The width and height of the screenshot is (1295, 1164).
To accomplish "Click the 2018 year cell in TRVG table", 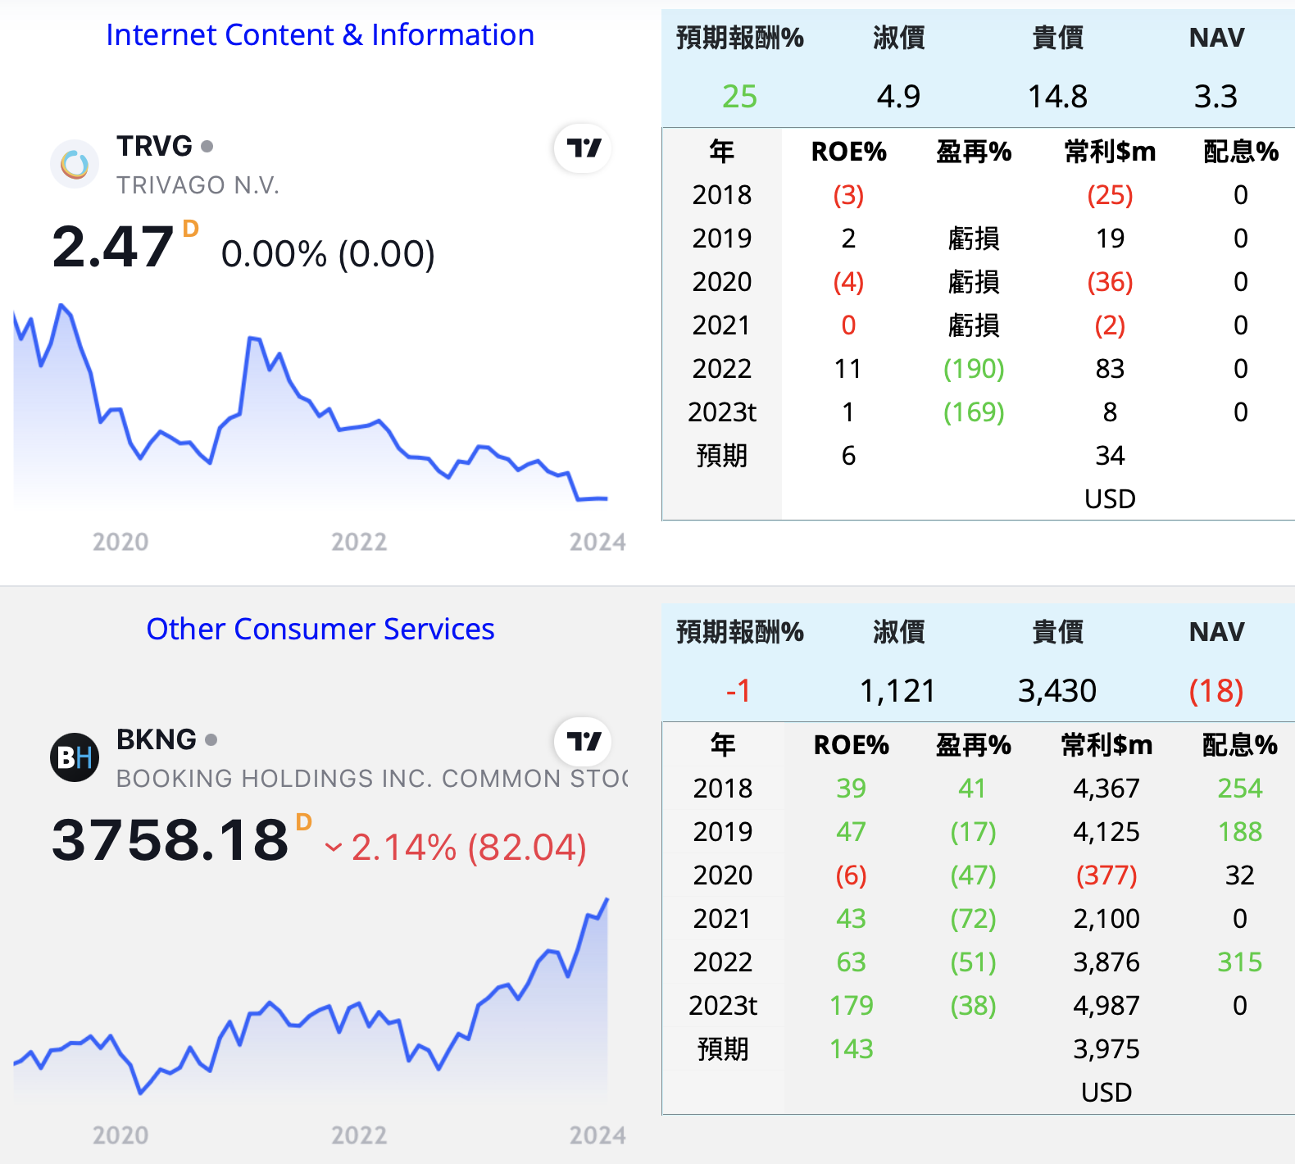I will [x=722, y=195].
